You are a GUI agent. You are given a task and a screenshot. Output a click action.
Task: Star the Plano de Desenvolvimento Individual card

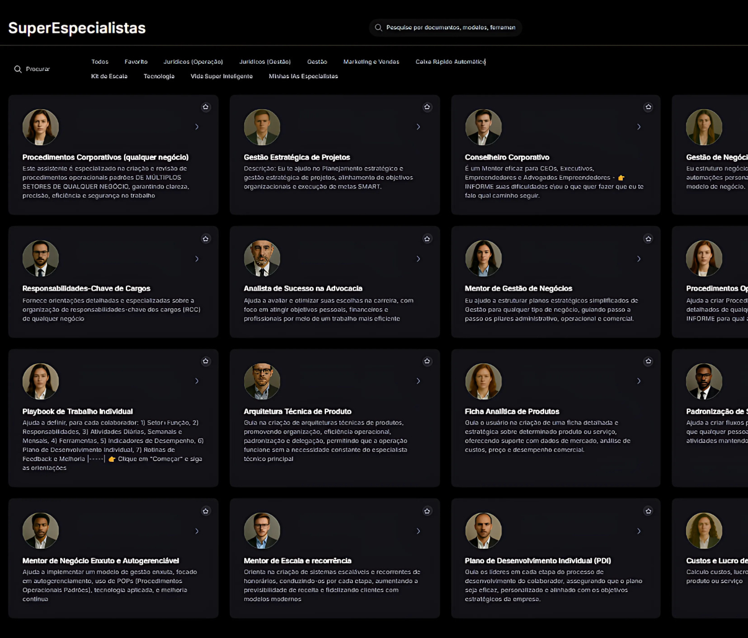[x=648, y=512]
